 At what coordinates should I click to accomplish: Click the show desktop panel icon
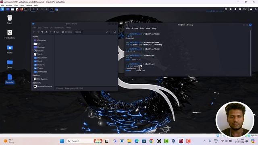[x=8, y=9]
